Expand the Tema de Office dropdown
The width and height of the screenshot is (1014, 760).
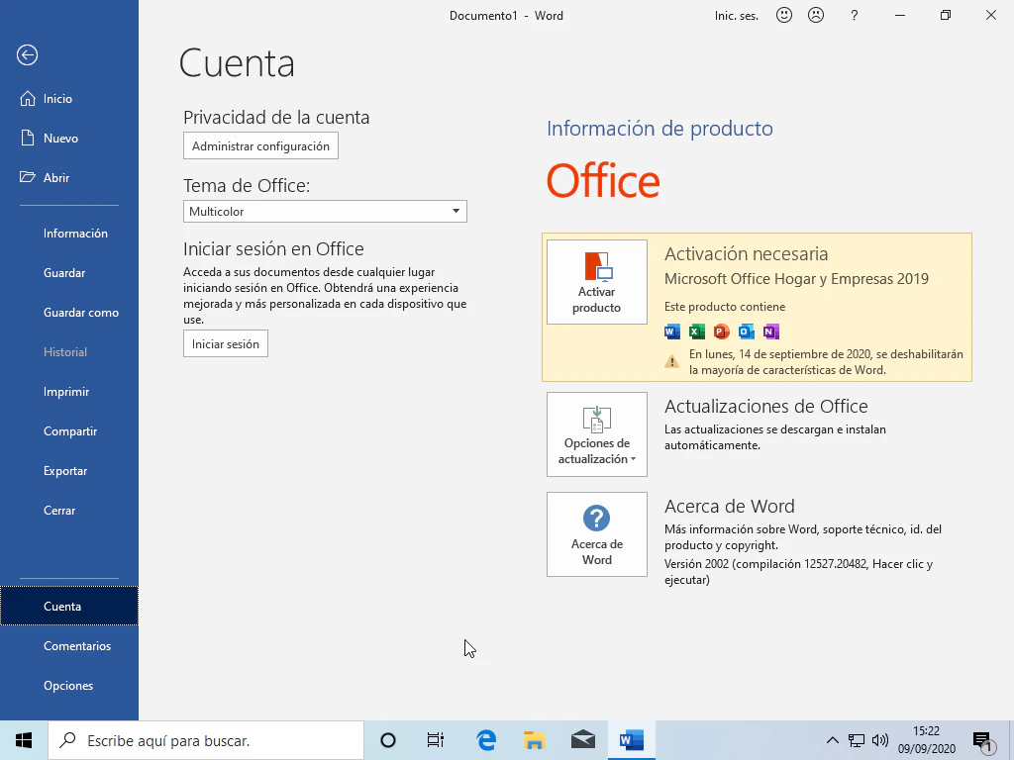(x=456, y=212)
